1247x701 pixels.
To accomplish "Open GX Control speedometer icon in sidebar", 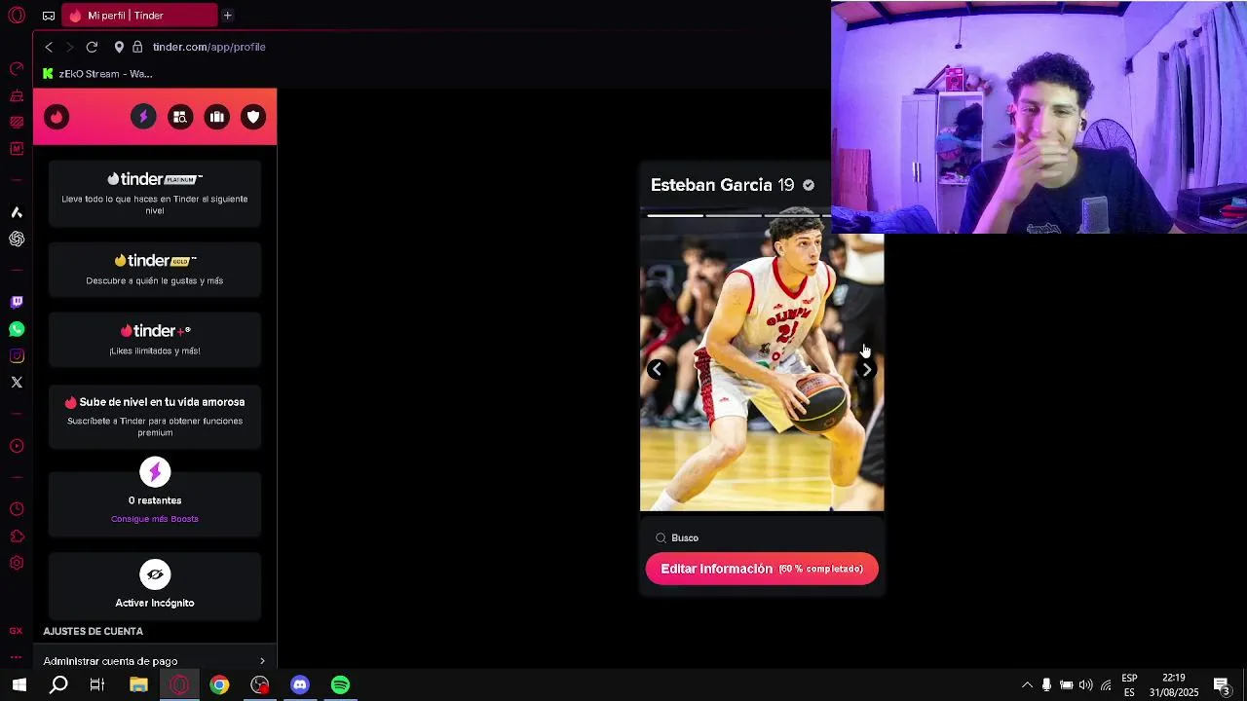I will (17, 69).
